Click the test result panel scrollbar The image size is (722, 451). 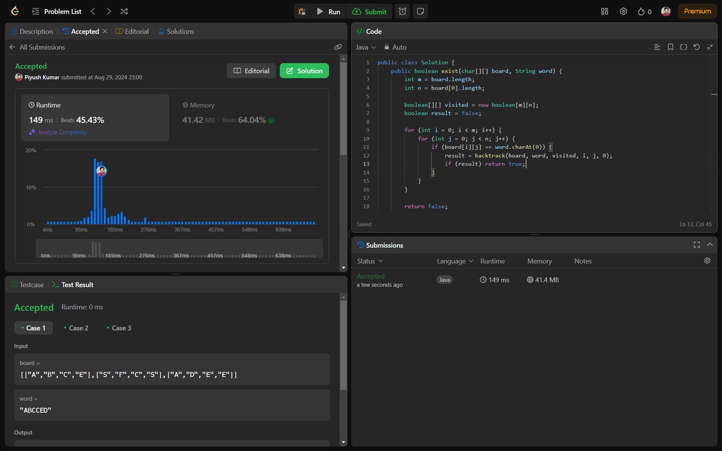point(344,345)
